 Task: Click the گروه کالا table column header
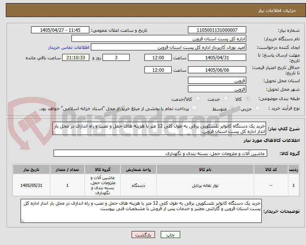click(x=103, y=169)
